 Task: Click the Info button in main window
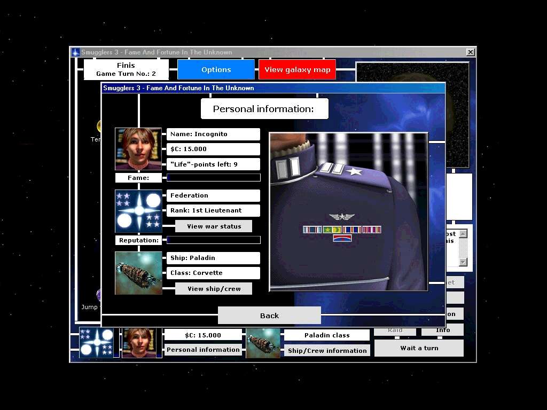point(442,330)
